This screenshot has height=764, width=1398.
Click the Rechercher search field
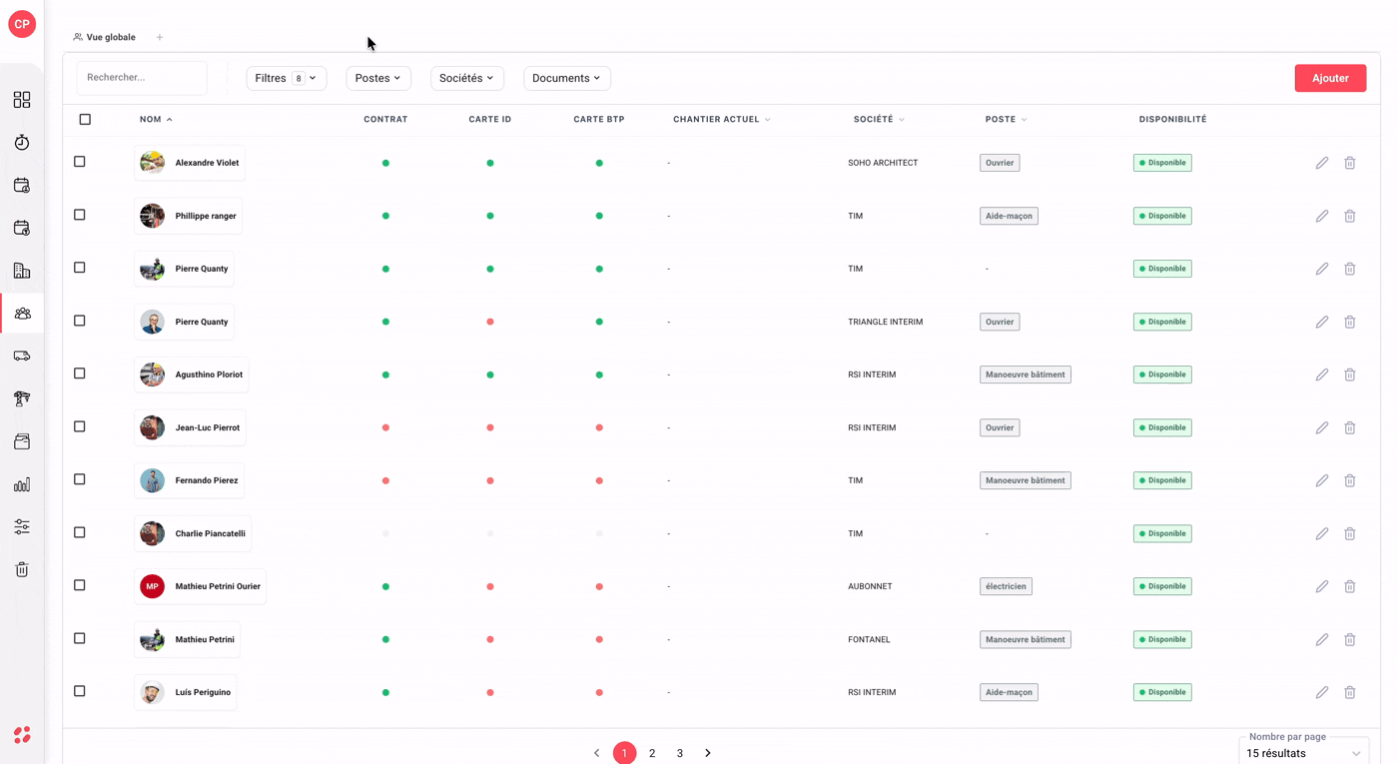[142, 78]
